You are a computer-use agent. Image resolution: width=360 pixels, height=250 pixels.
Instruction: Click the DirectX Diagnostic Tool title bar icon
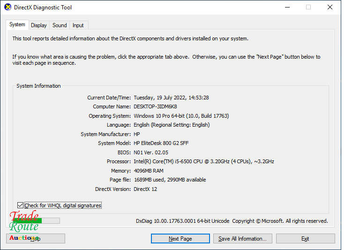(x=7, y=8)
